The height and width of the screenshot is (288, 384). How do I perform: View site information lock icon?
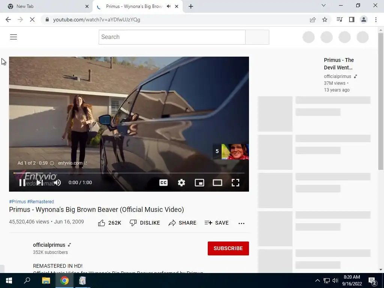(47, 19)
